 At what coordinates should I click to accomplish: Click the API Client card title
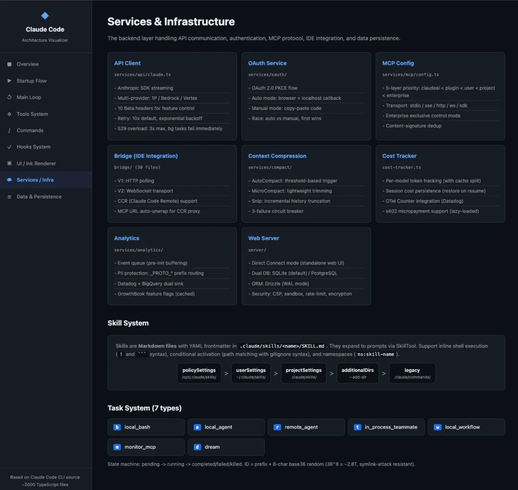127,63
